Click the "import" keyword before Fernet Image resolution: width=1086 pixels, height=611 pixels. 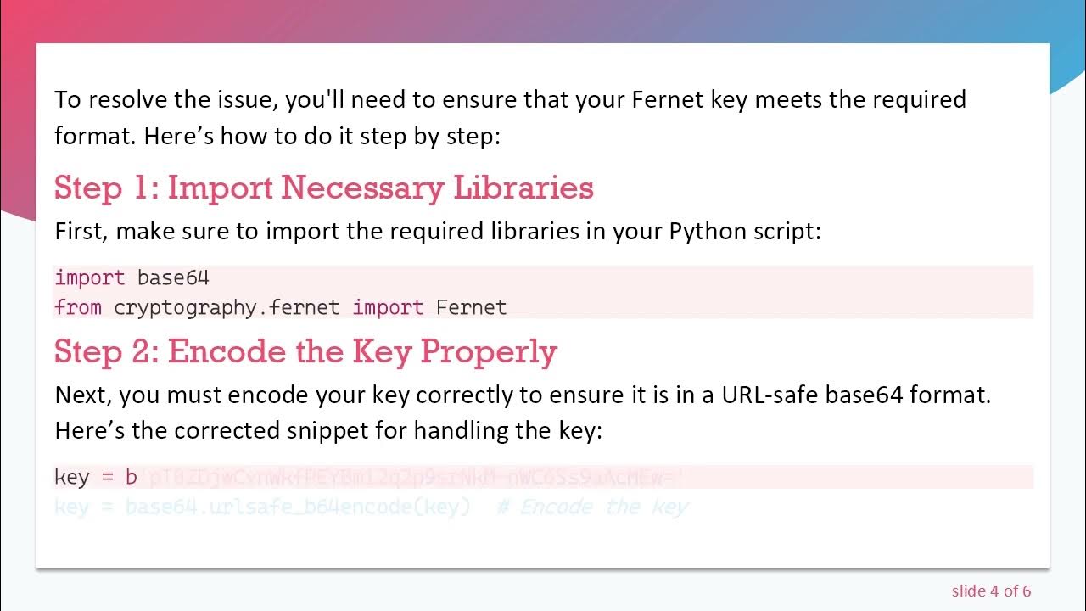pos(387,307)
